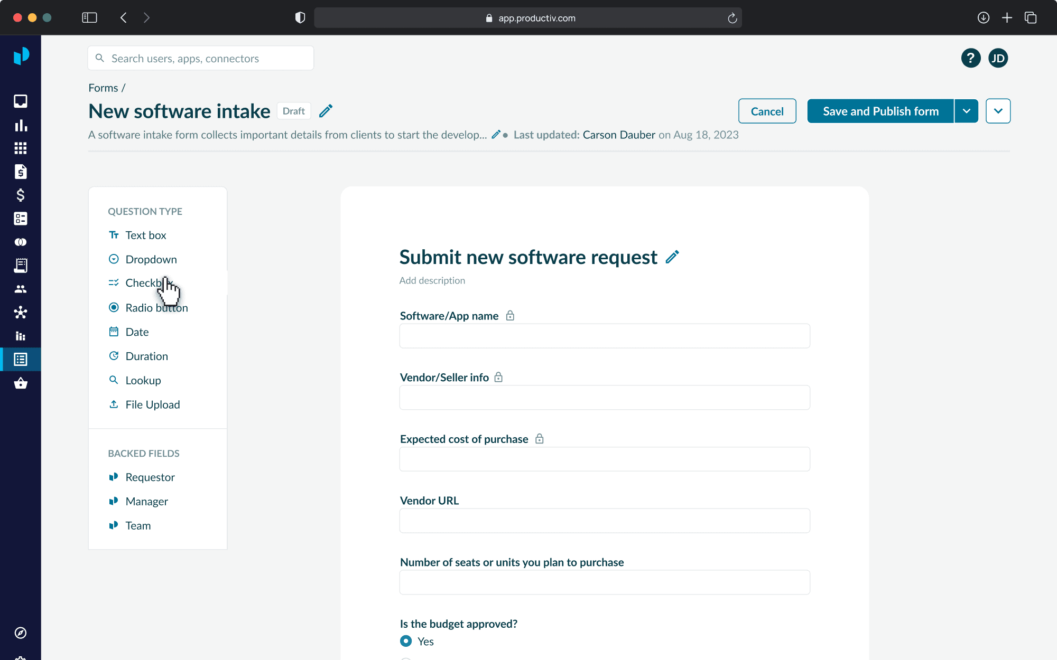1057x660 pixels.
Task: Click lock icon next to Vendor/Seller info
Action: (x=498, y=378)
